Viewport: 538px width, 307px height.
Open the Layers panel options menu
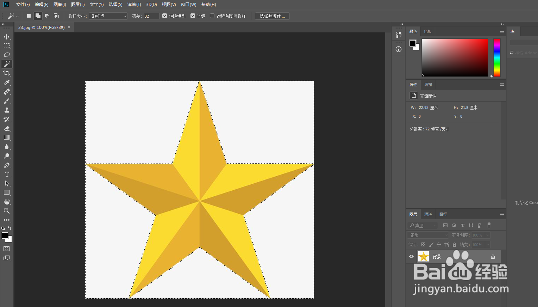(x=502, y=214)
